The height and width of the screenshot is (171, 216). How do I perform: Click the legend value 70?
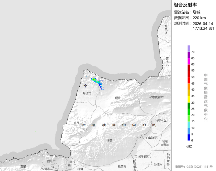[193, 52]
